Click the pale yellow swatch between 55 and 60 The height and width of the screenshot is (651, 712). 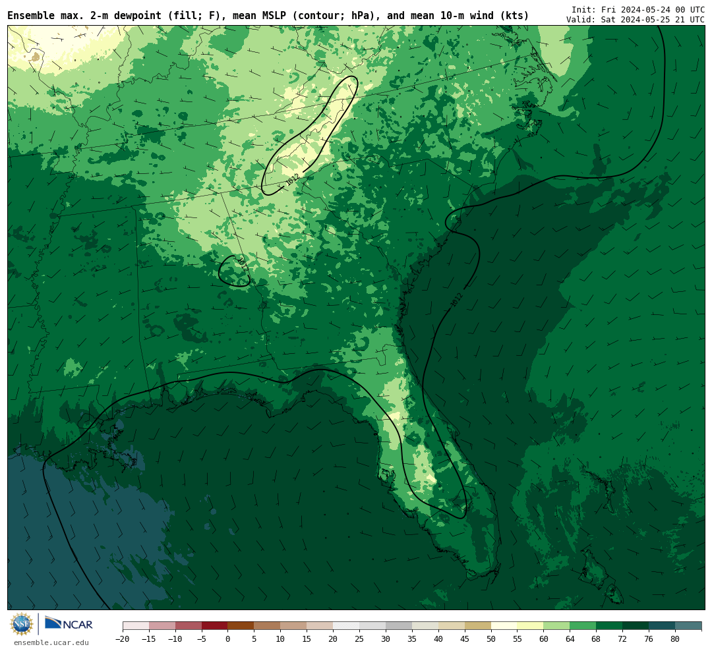(x=531, y=626)
